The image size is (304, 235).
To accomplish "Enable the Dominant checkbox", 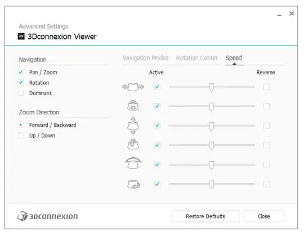I will point(21,93).
